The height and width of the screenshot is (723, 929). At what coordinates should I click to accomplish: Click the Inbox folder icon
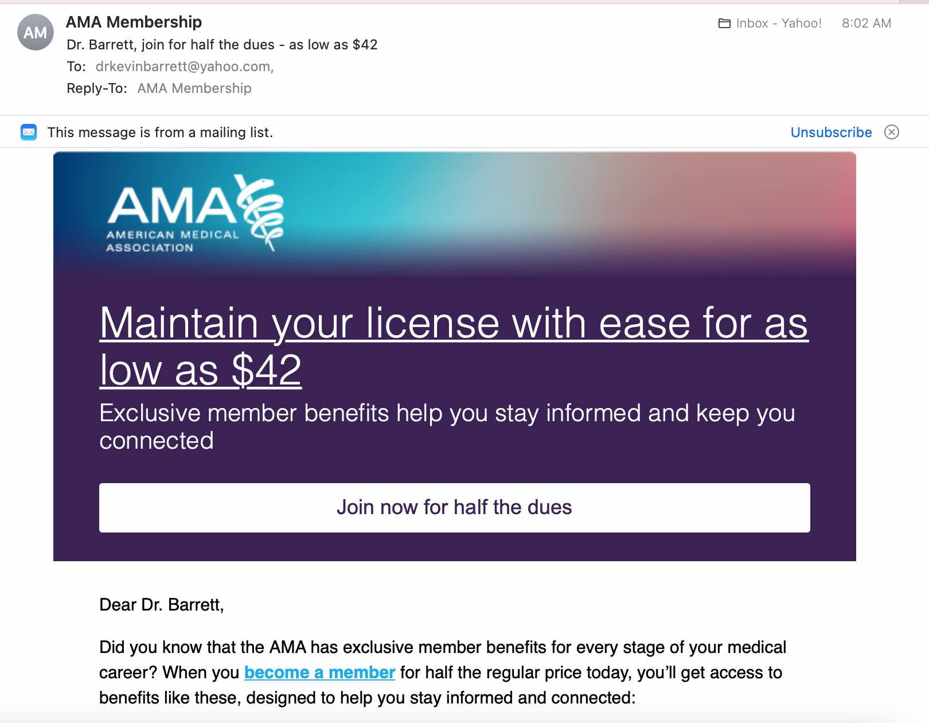(724, 24)
